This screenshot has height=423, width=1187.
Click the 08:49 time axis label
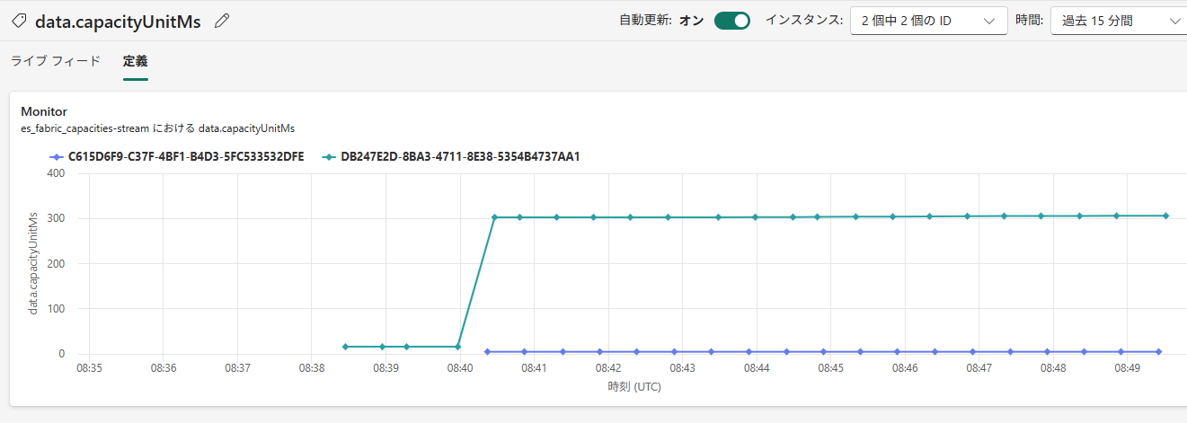[x=1128, y=368]
